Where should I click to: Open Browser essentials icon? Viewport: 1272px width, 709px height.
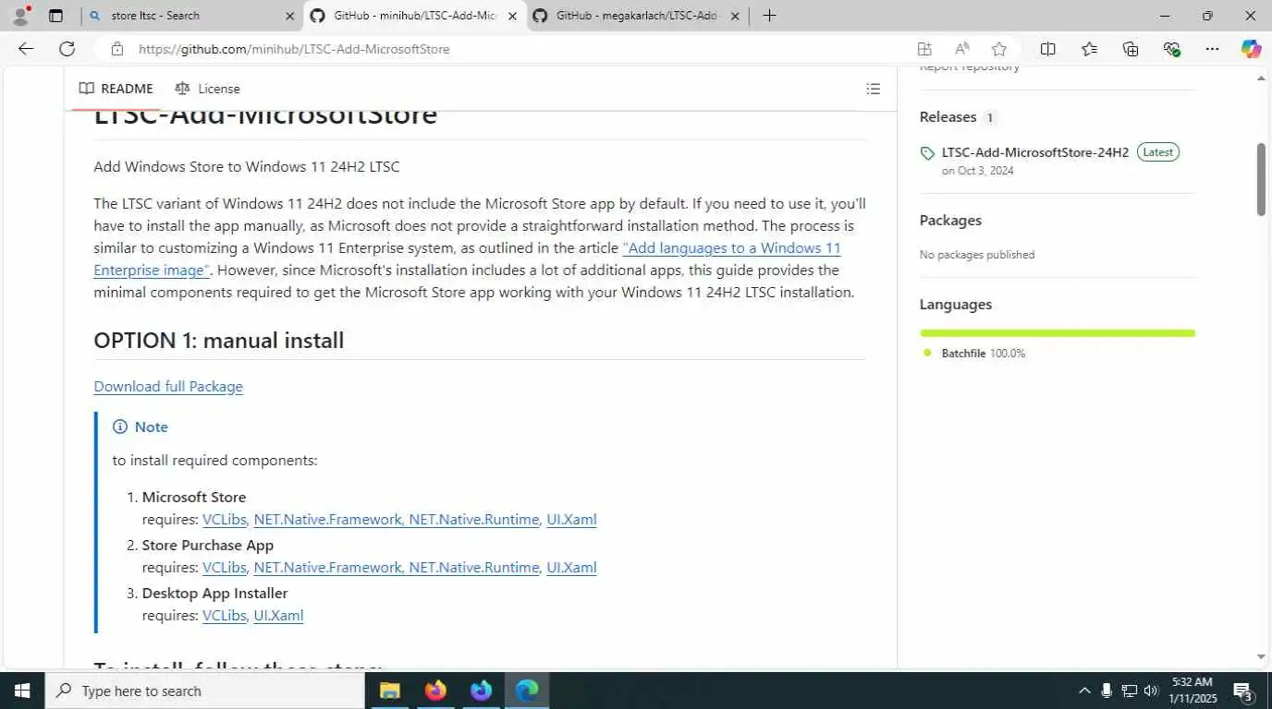click(x=1172, y=49)
